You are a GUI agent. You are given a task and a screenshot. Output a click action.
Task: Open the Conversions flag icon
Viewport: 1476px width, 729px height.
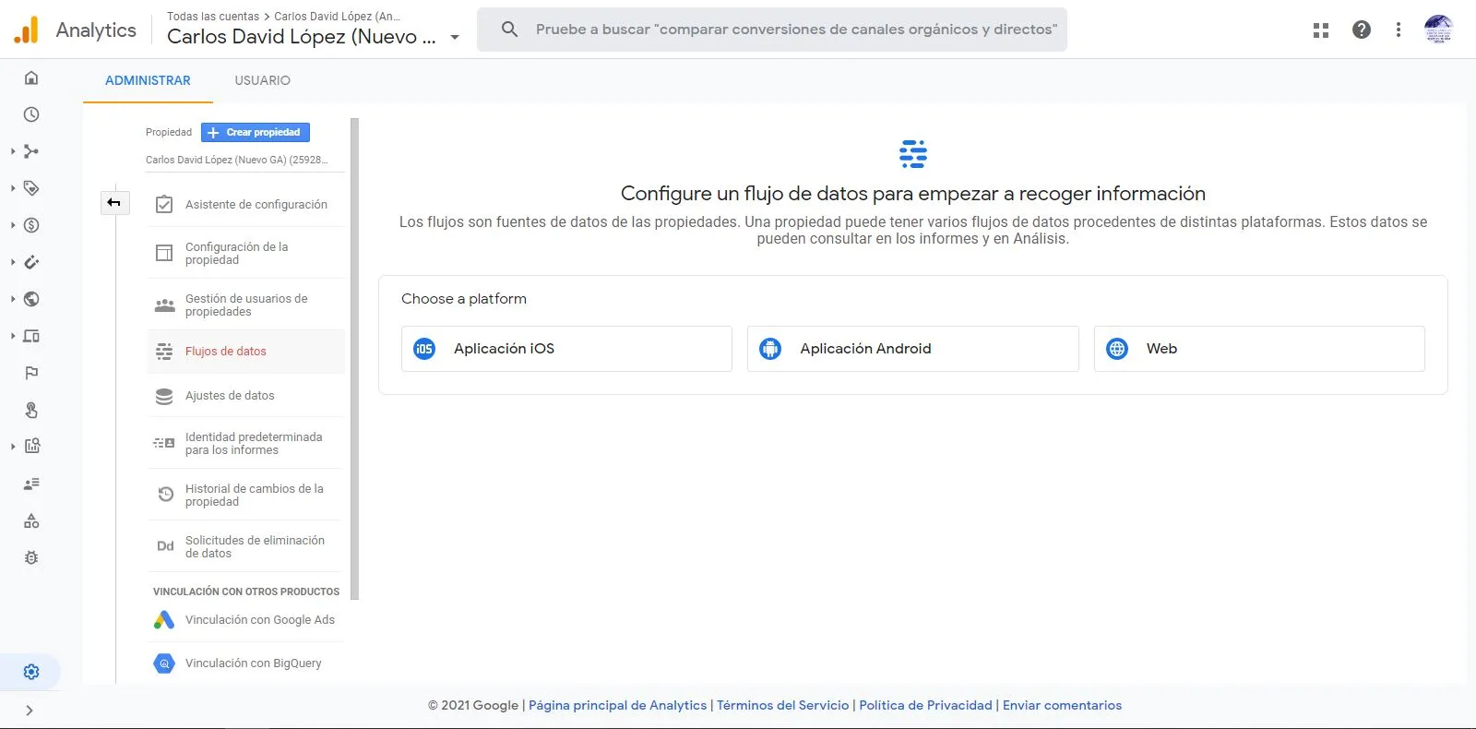[x=31, y=373]
